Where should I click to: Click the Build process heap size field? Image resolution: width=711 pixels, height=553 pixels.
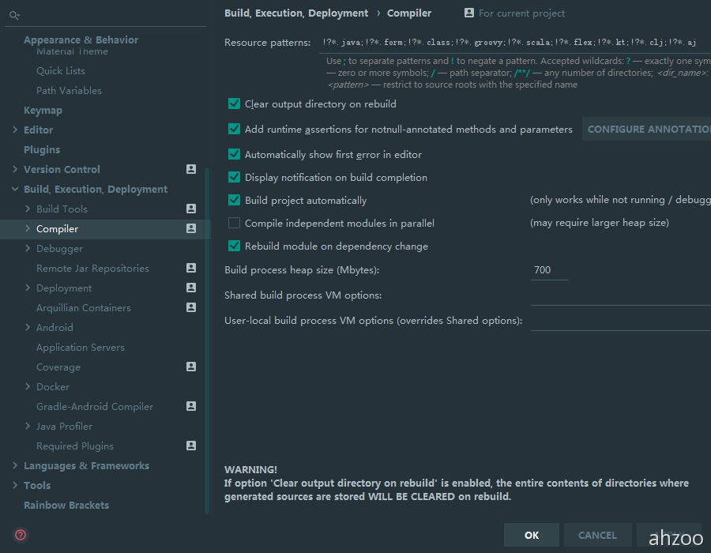point(549,270)
